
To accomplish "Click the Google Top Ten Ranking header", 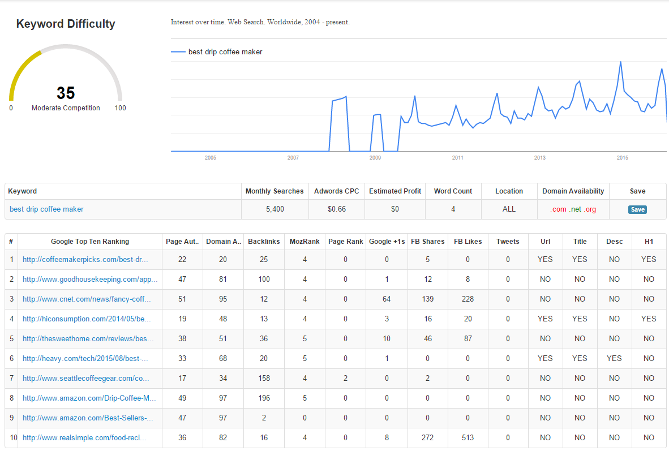I will 90,242.
